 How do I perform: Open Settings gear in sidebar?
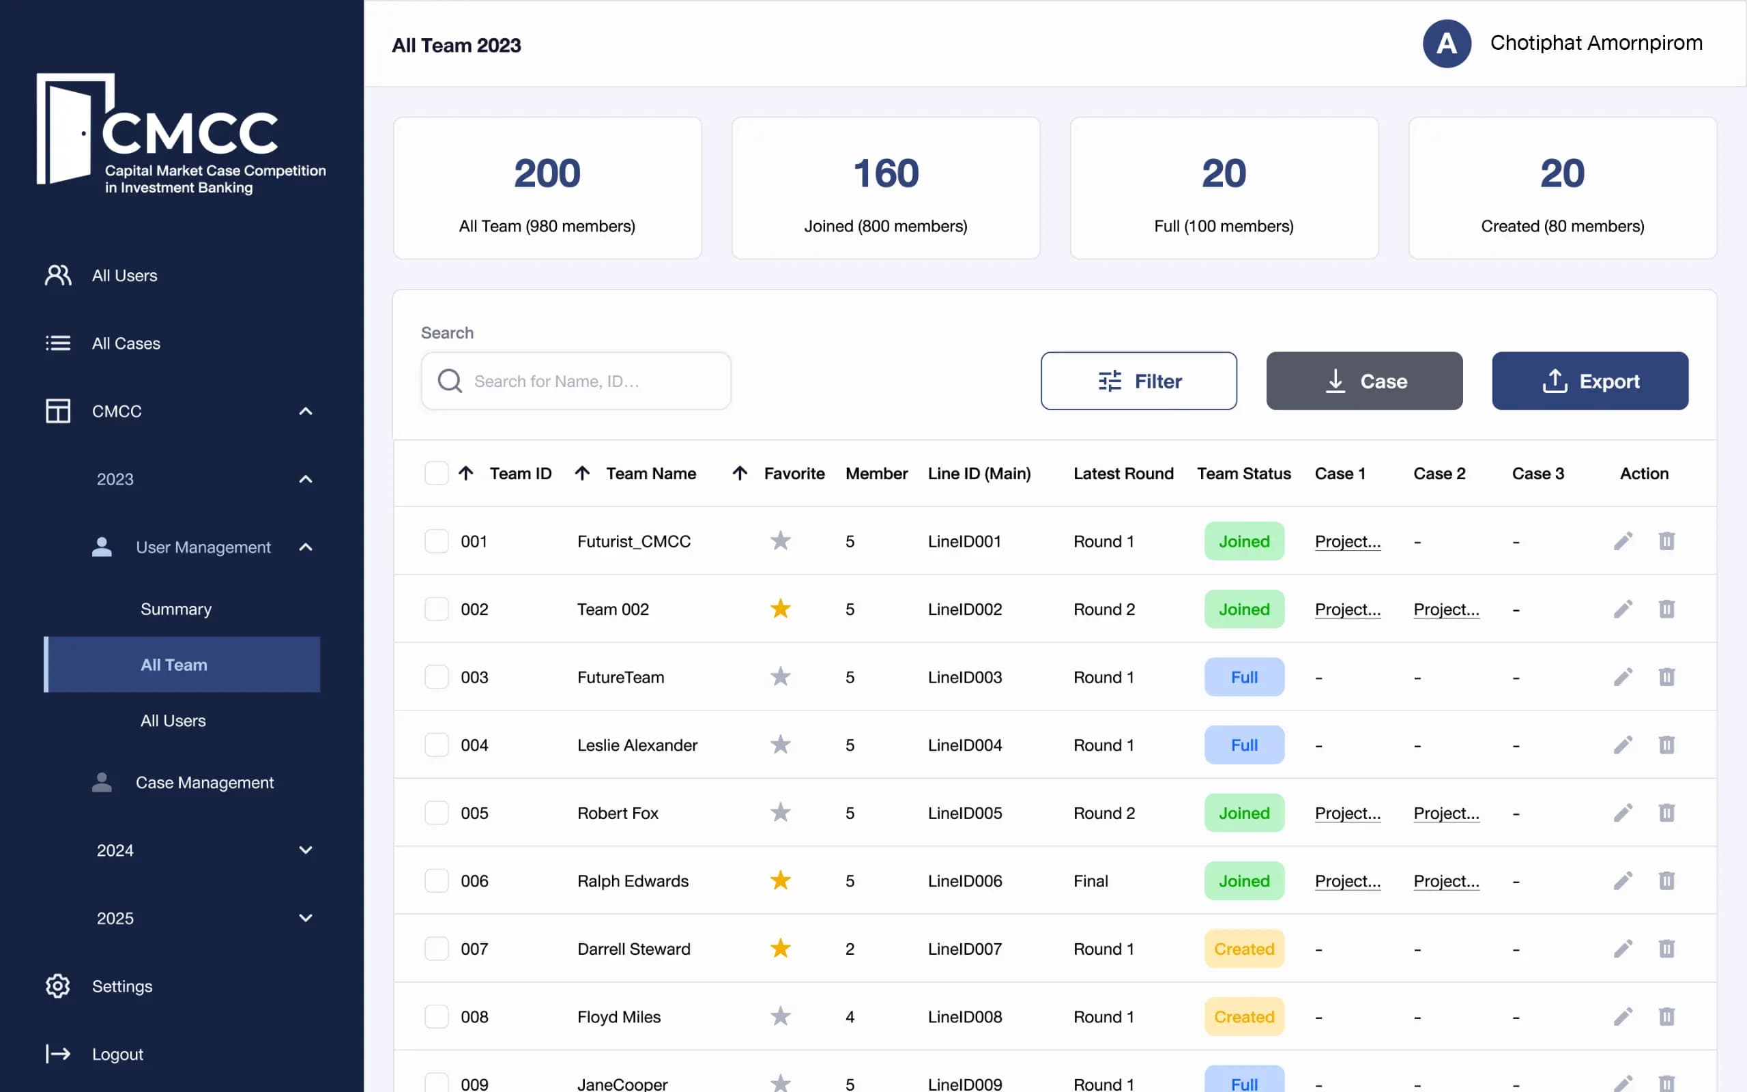[58, 986]
